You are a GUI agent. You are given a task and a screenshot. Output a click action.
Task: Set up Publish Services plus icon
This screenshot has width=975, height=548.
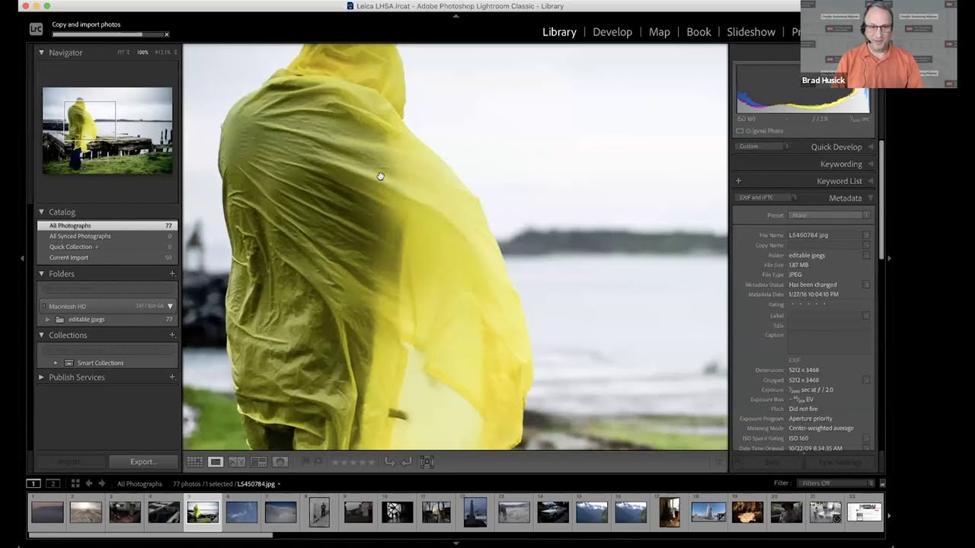(x=172, y=377)
